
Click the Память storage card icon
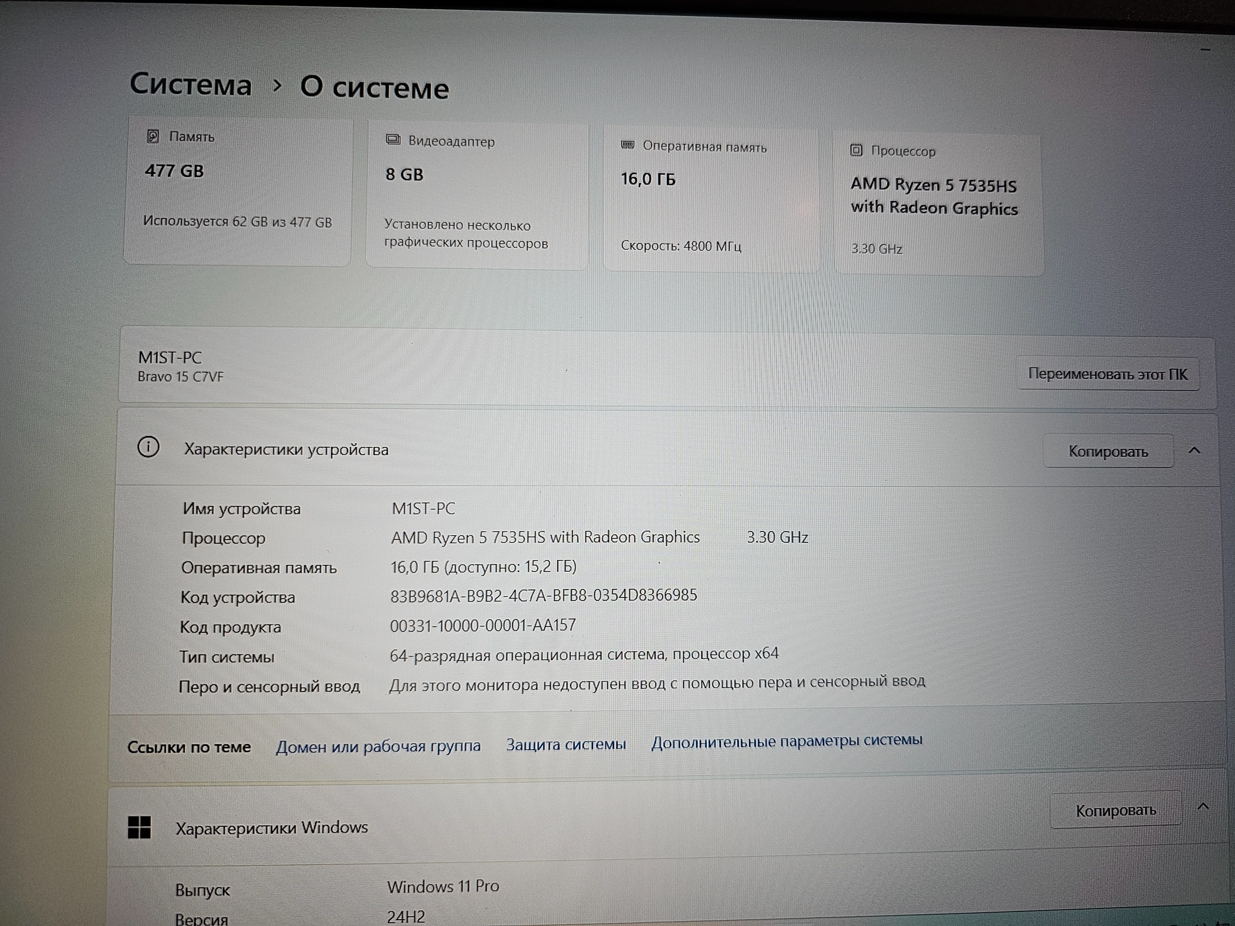click(x=152, y=136)
